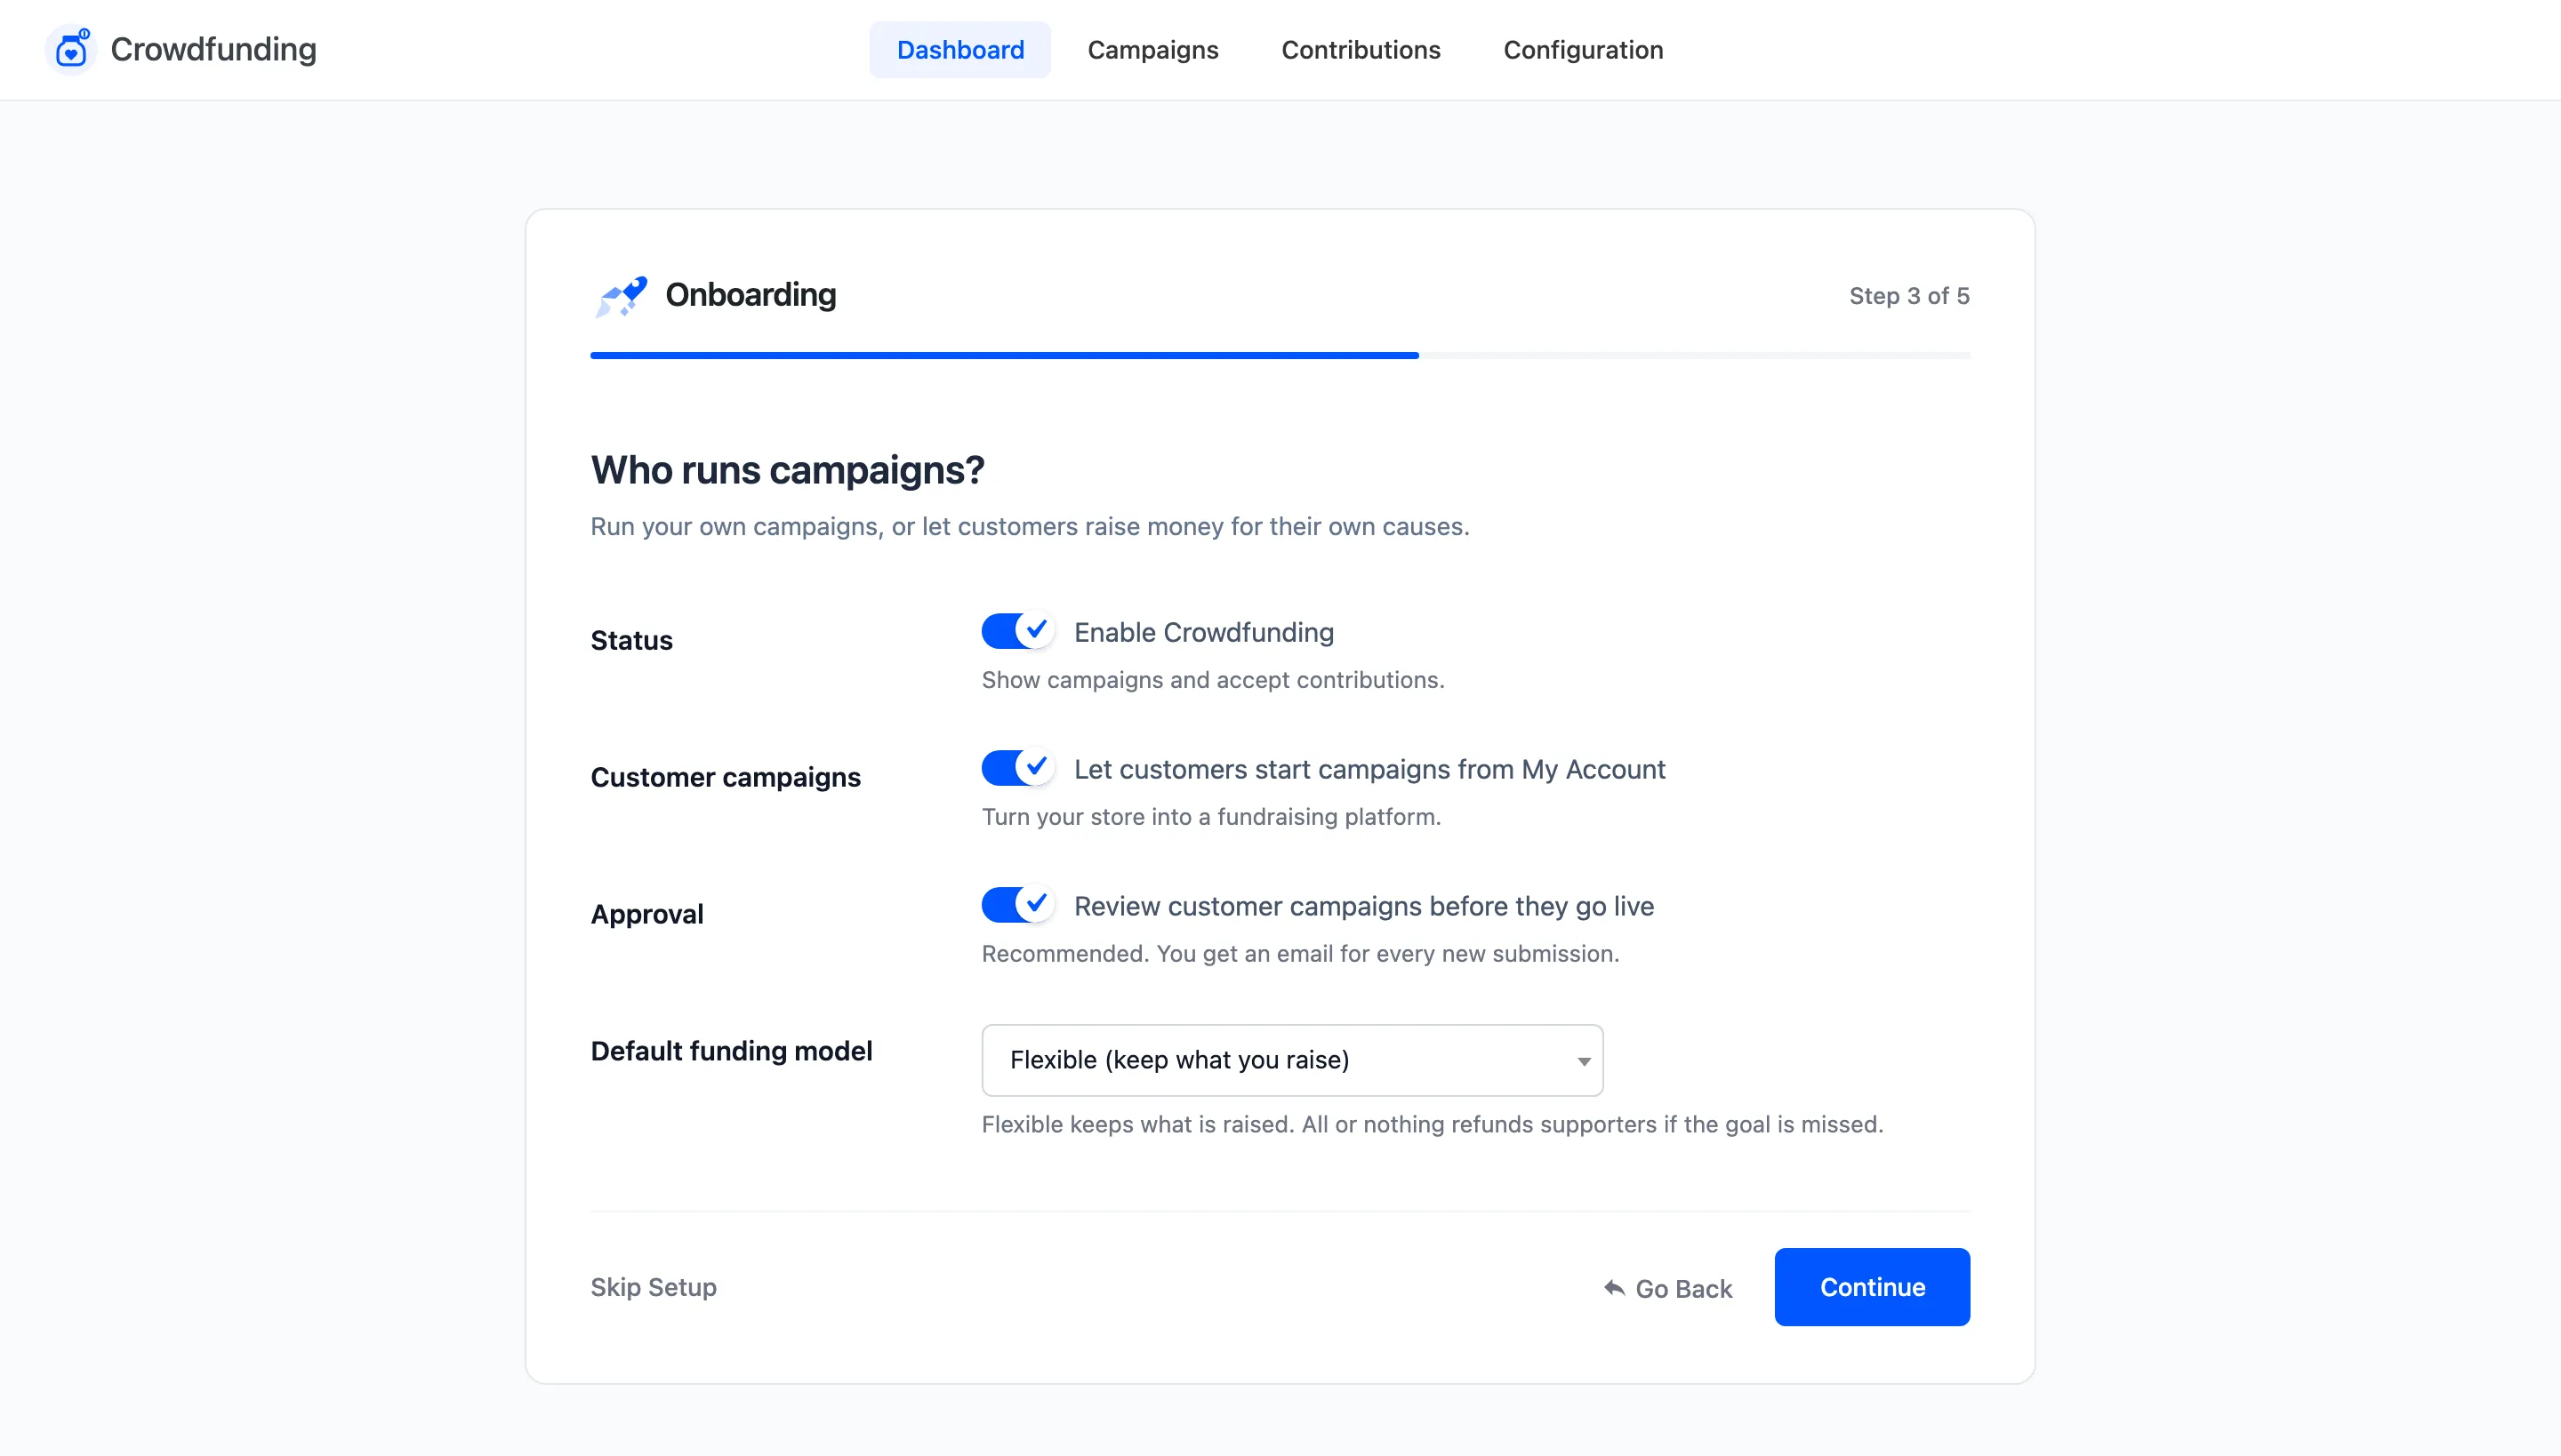Open the Contributions tab

coord(1361,50)
